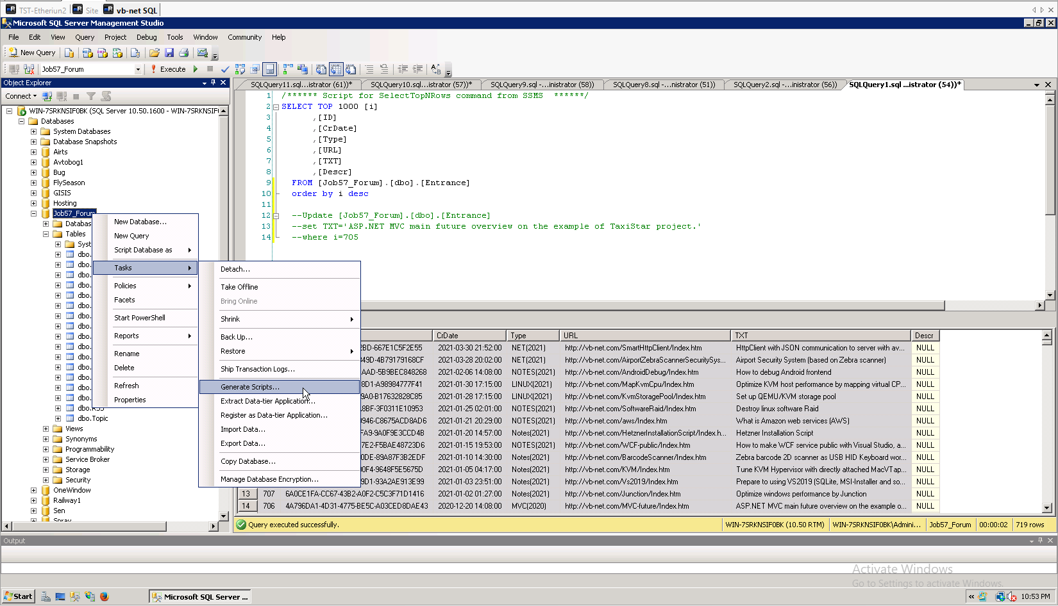Click the Database Engine Query icon
The width and height of the screenshot is (1058, 606).
point(69,53)
